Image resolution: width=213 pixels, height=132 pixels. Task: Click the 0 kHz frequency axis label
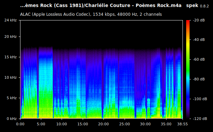click(x=12, y=119)
